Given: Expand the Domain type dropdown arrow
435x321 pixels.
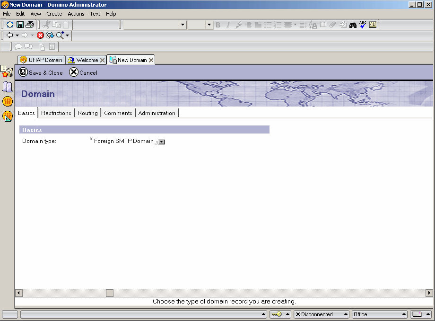Looking at the screenshot, I should click(162, 142).
